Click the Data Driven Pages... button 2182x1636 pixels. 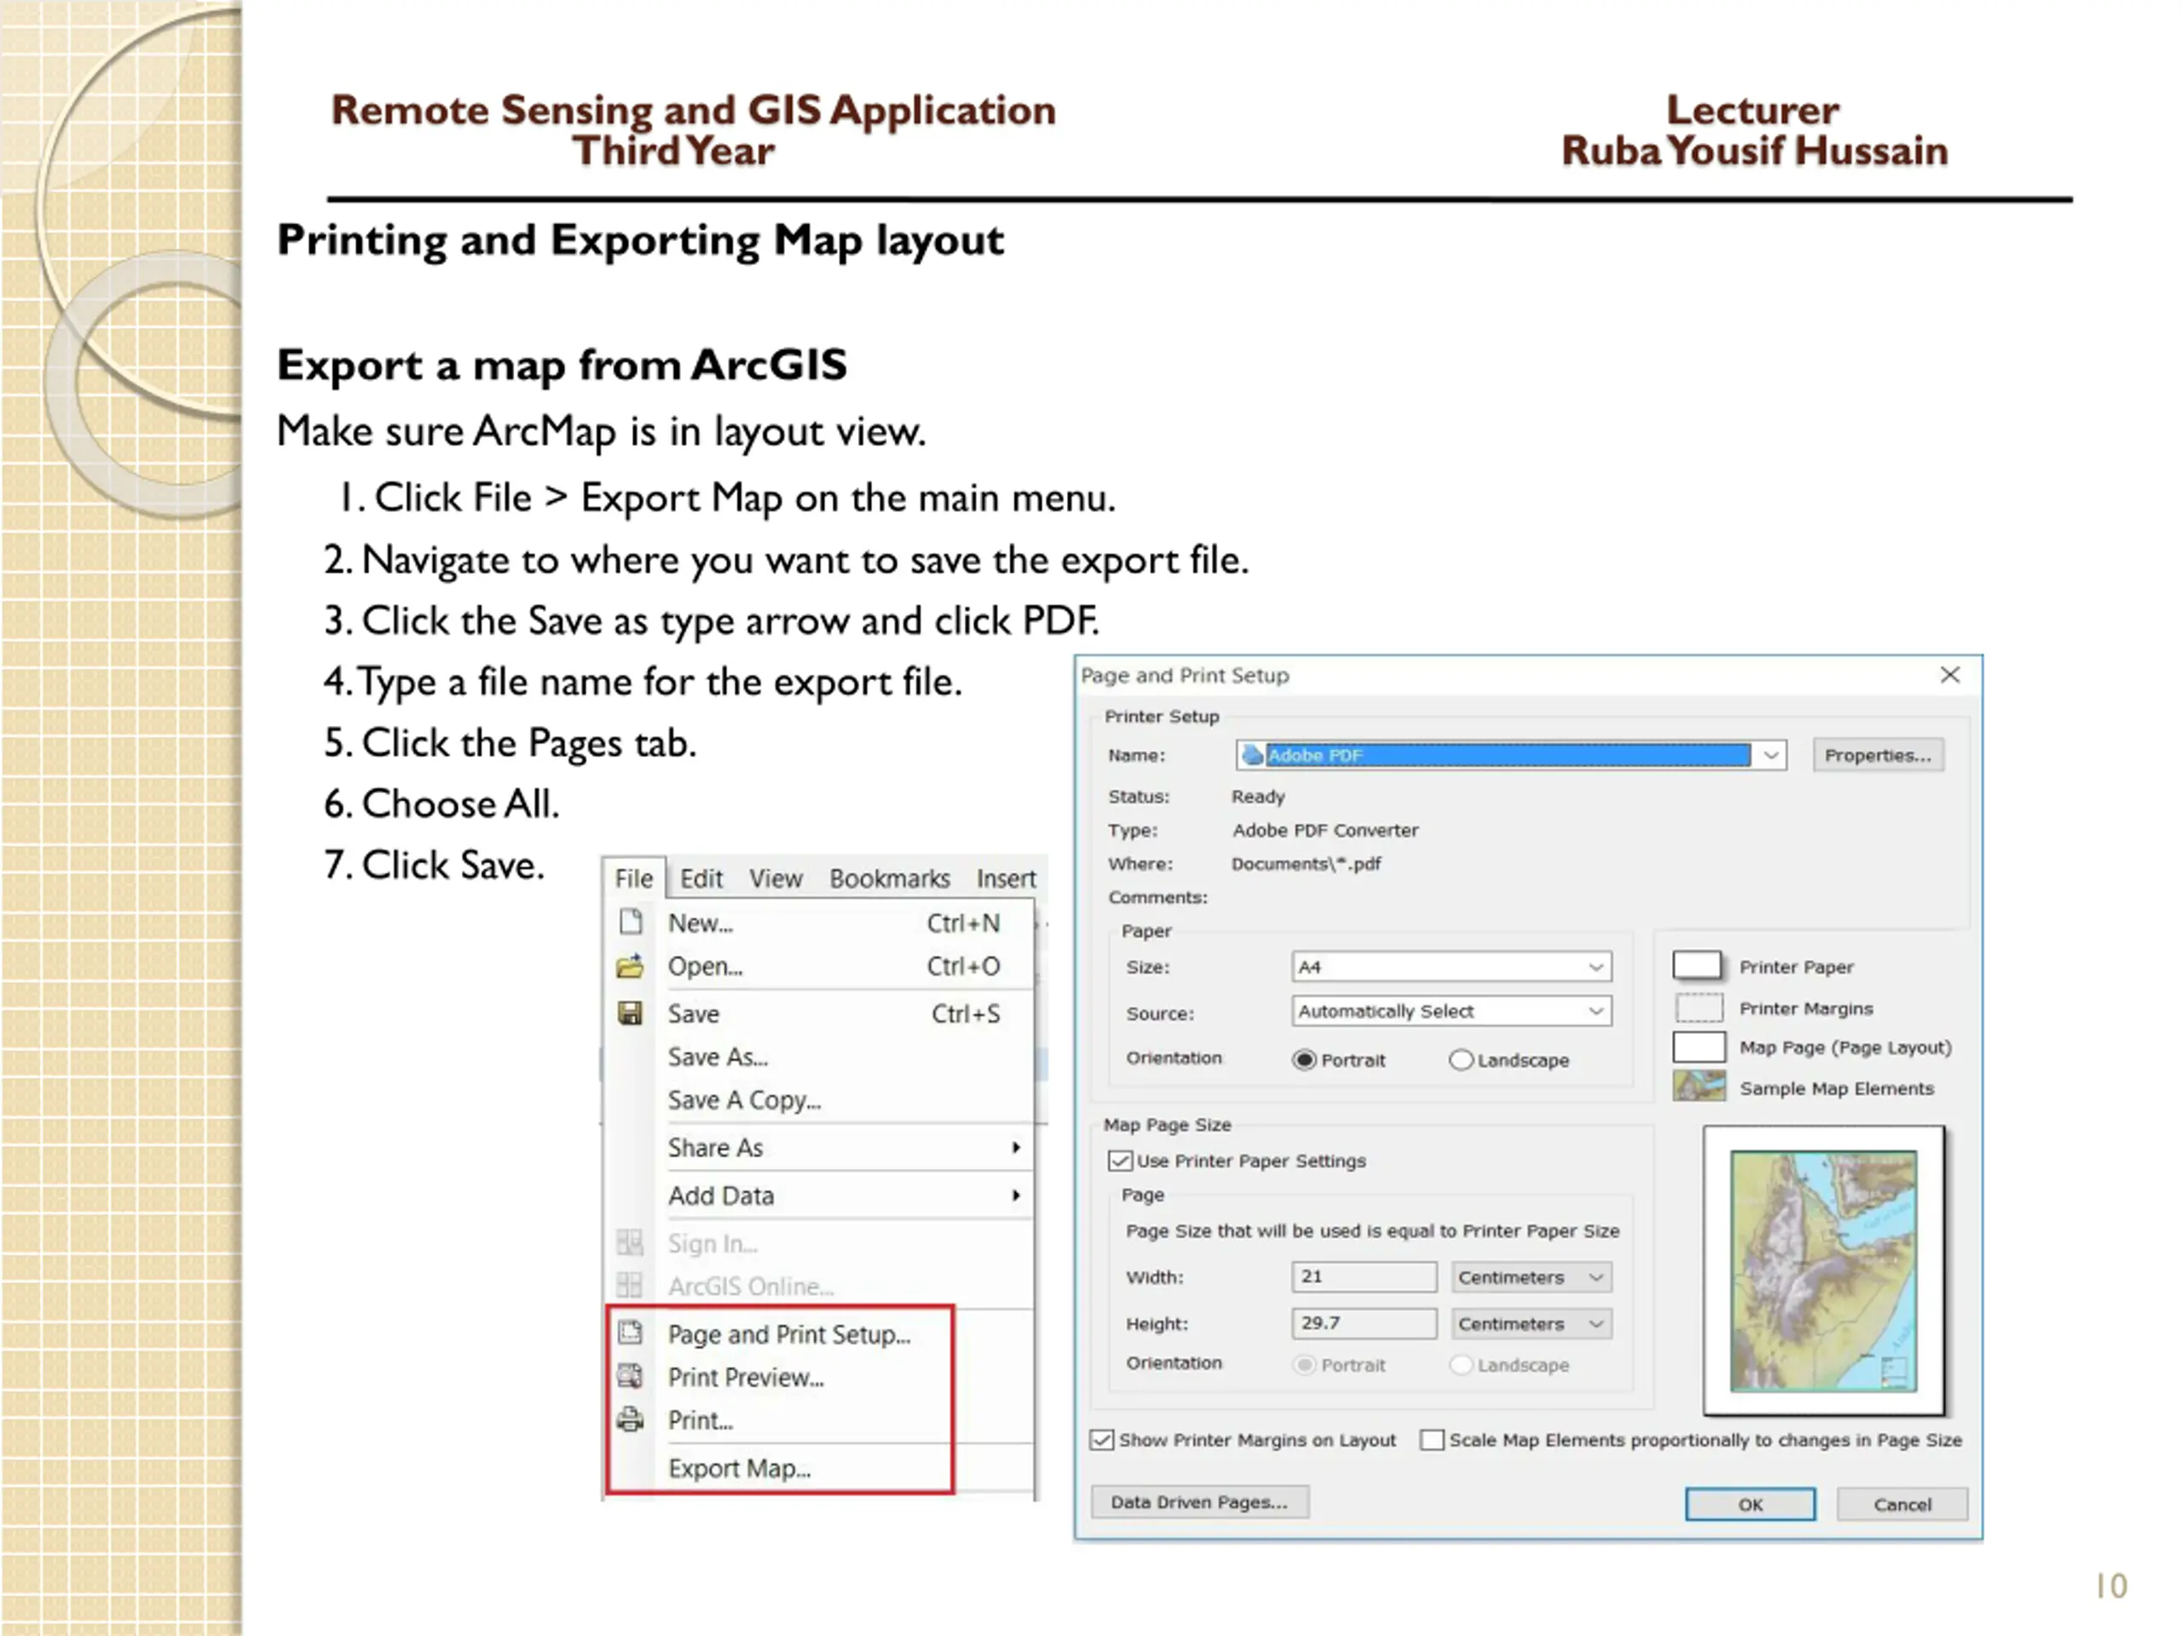coord(1199,1502)
